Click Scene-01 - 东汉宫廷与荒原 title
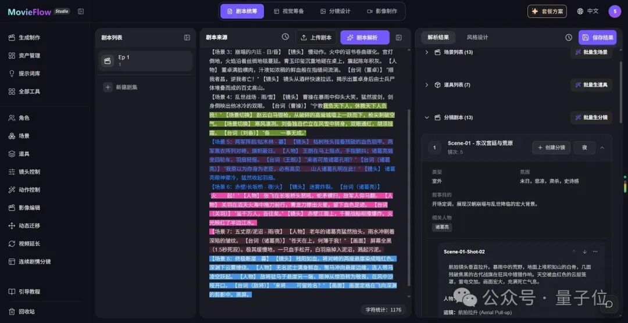This screenshot has height=323, width=628. coord(480,143)
